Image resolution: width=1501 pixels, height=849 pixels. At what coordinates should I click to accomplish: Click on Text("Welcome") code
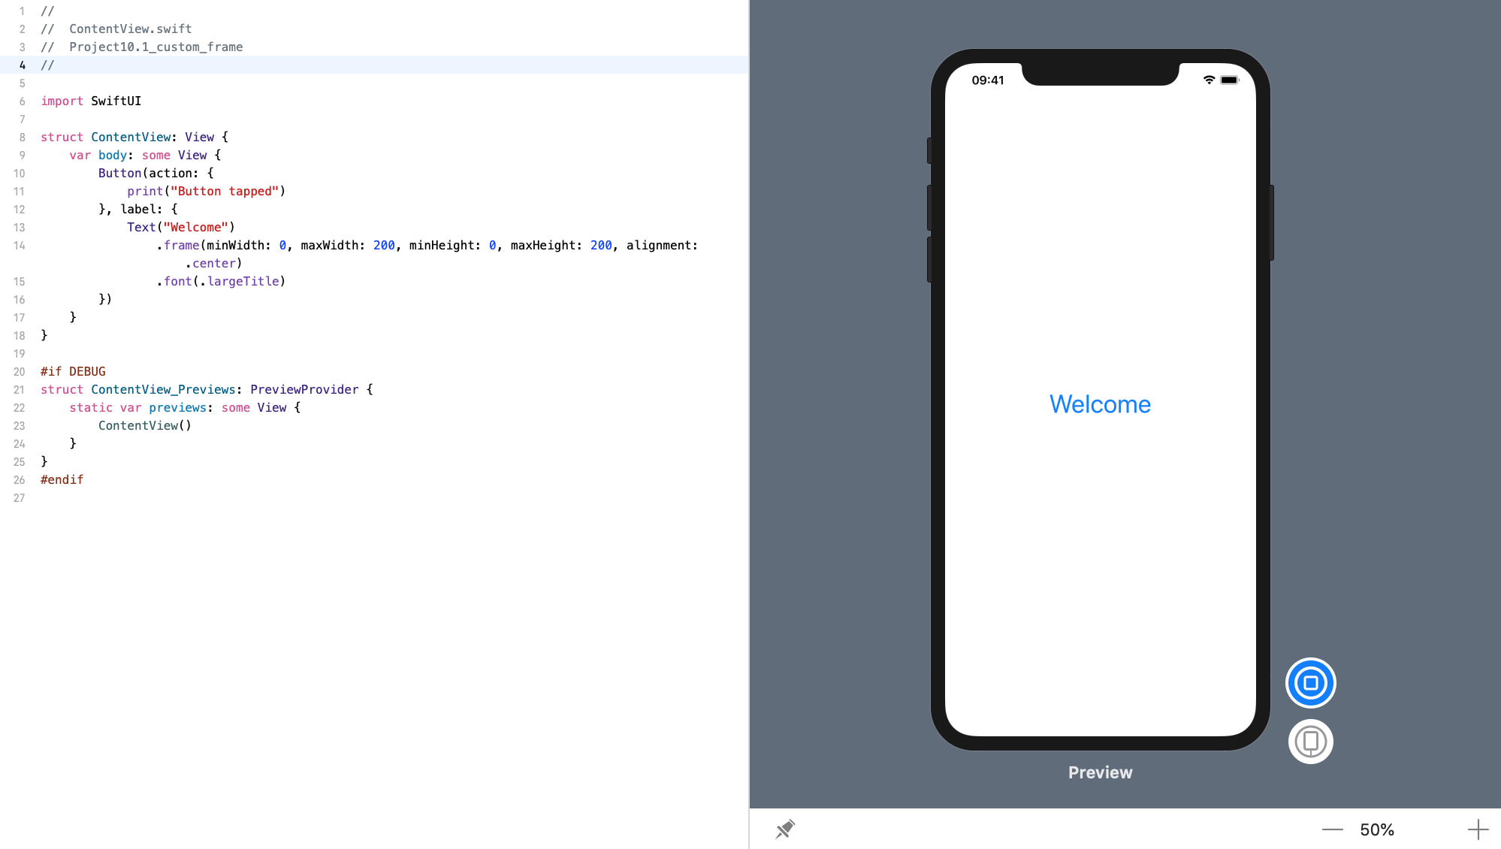coord(181,227)
